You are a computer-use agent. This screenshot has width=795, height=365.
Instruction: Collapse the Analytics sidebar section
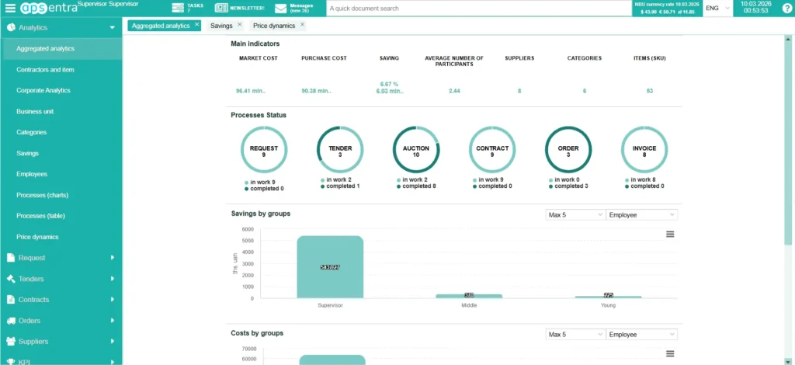click(x=112, y=28)
